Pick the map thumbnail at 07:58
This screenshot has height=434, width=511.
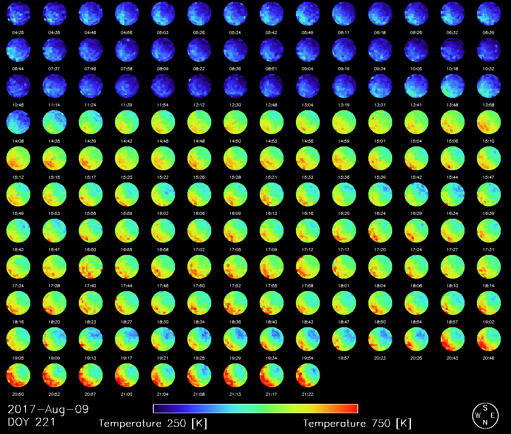(127, 50)
